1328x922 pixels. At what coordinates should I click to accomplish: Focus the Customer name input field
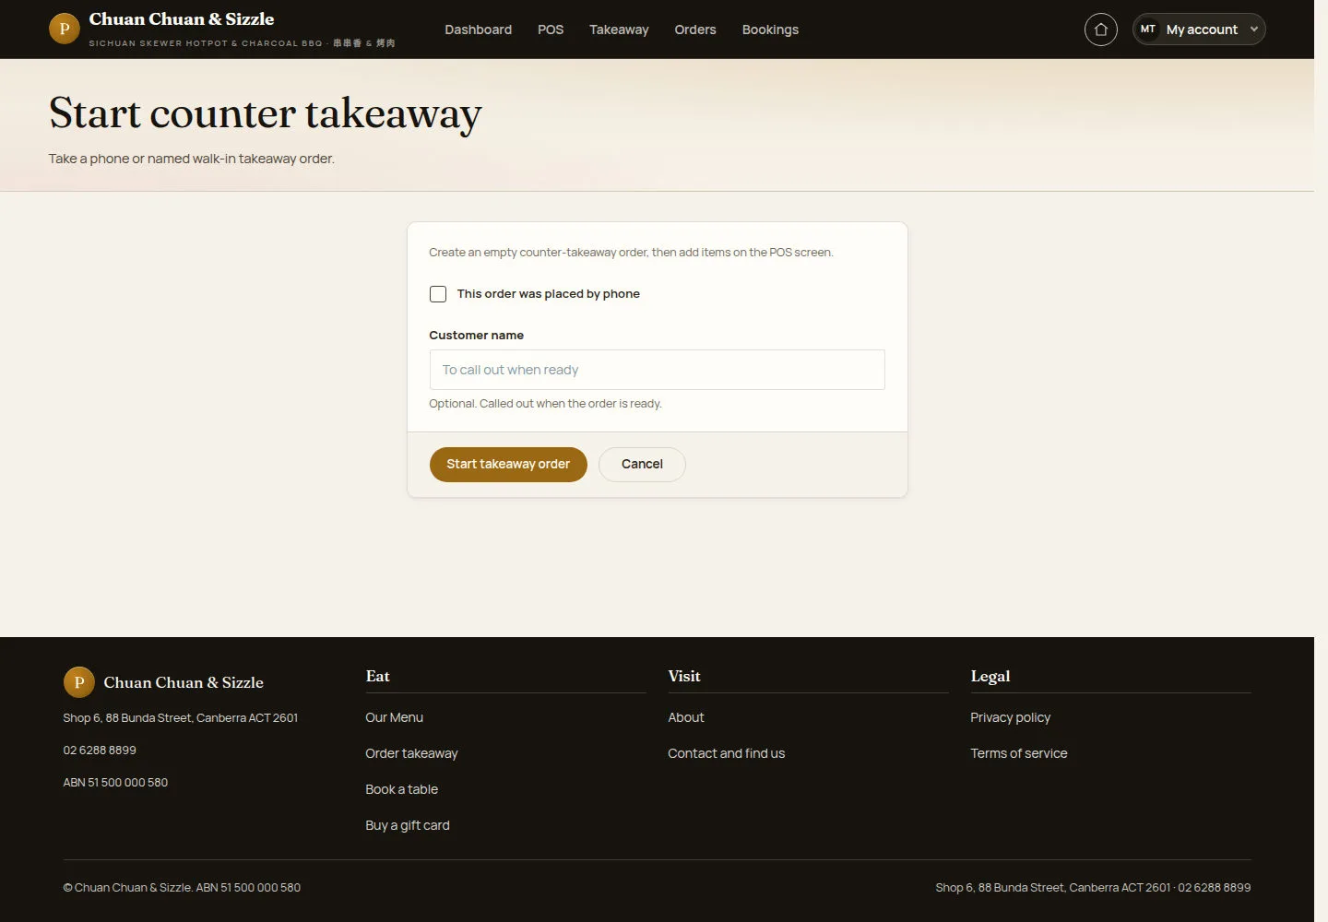657,370
